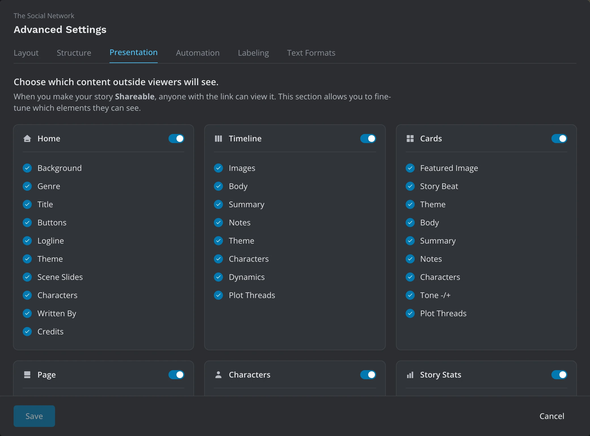Viewport: 590px width, 436px height.
Task: Uncheck the Tone -/+ checkbox
Action: pyautogui.click(x=410, y=295)
